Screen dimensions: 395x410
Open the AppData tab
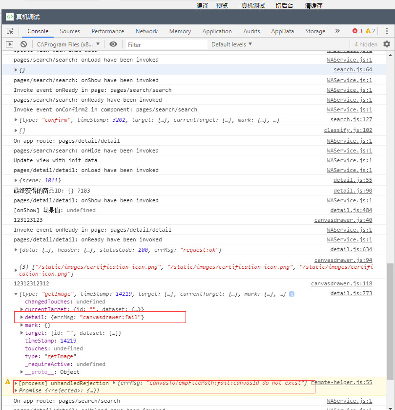[282, 31]
